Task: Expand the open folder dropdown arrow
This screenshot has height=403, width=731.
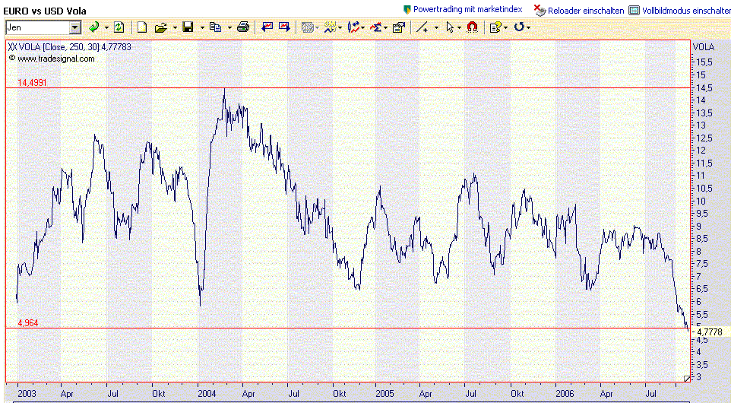Action: click(x=175, y=28)
